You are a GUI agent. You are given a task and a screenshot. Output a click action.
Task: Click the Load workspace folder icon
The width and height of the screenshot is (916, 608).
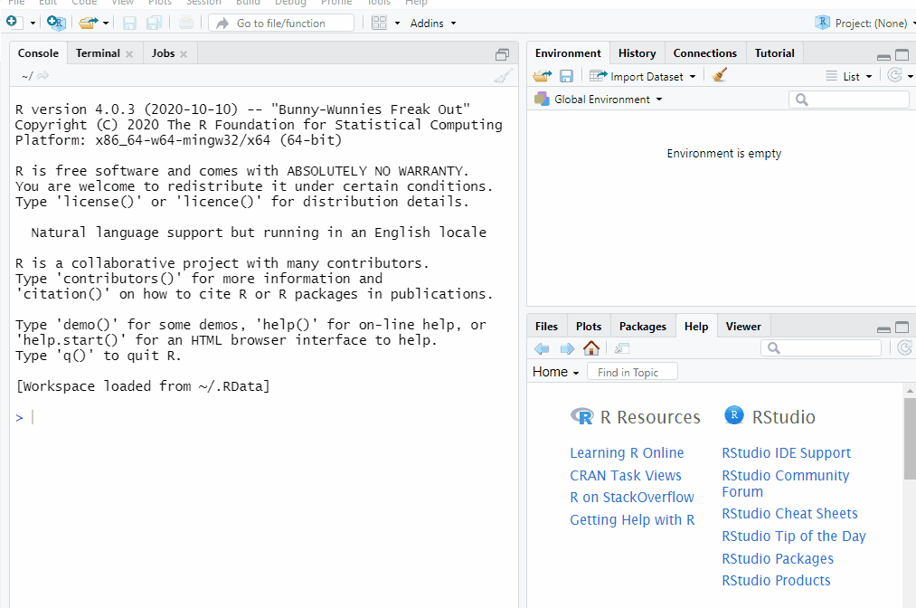(x=543, y=76)
